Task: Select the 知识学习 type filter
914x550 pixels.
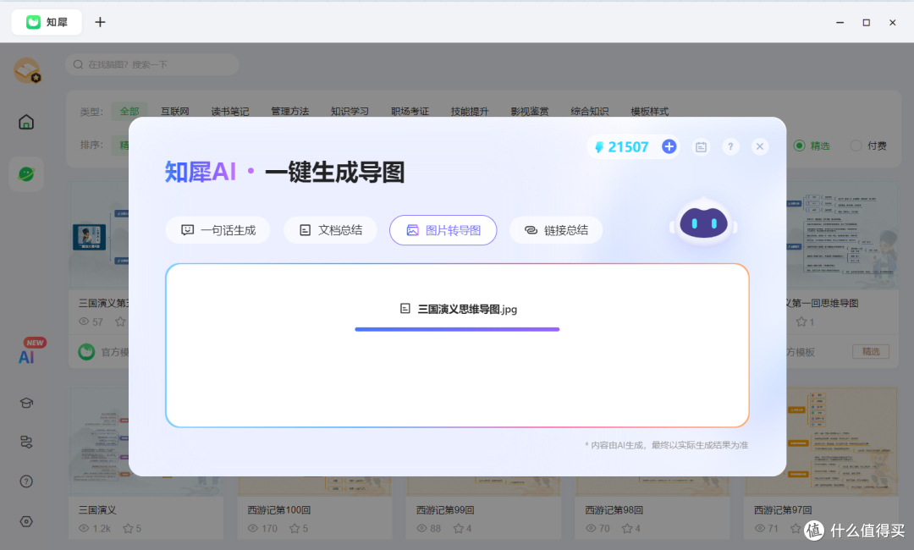Action: 350,112
